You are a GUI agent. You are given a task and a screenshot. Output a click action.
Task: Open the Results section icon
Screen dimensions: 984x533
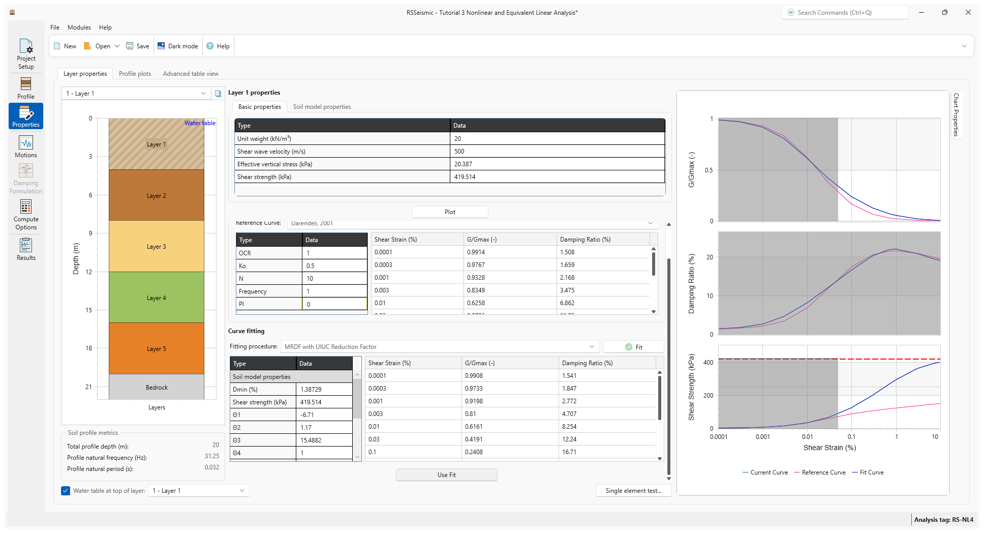click(26, 249)
